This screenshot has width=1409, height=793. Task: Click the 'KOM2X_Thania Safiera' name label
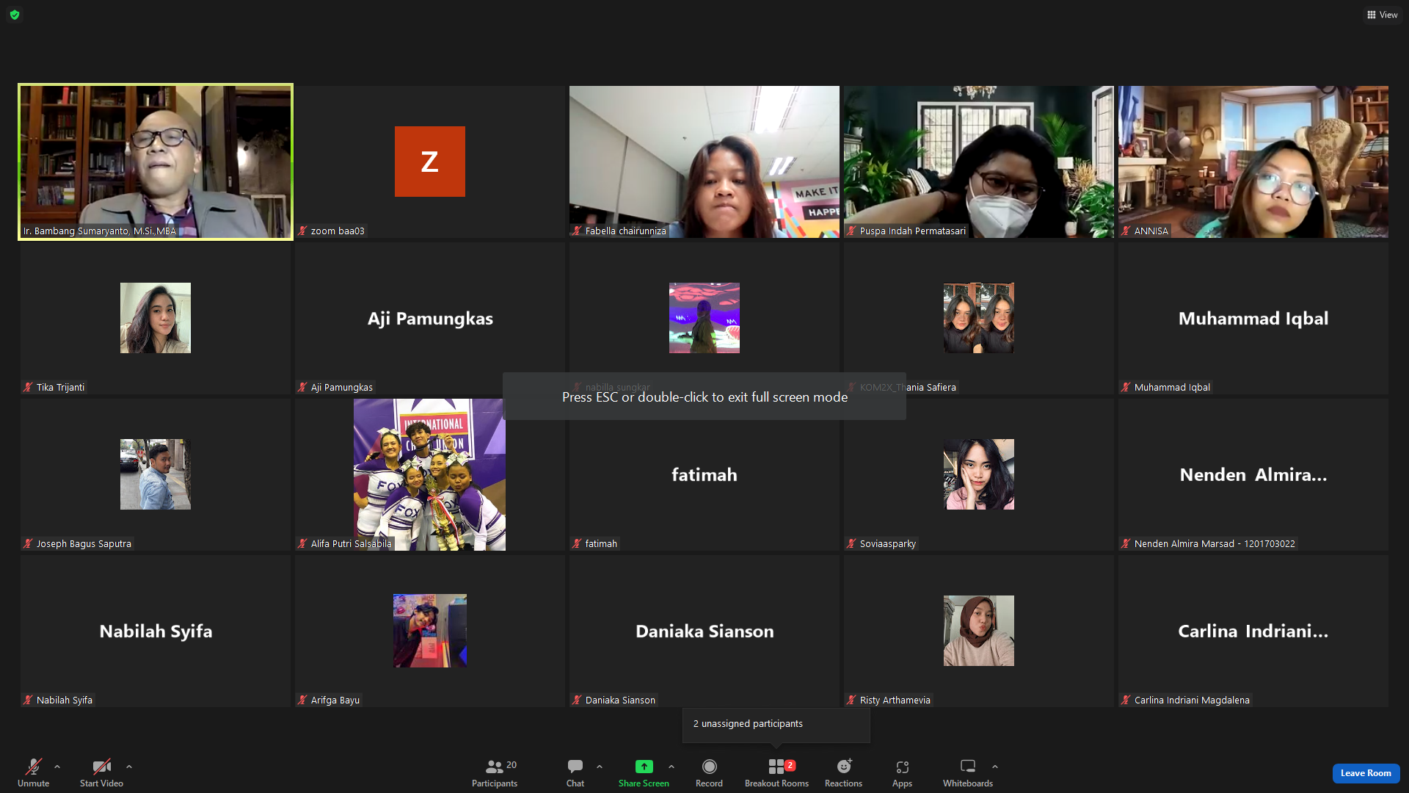tap(908, 387)
